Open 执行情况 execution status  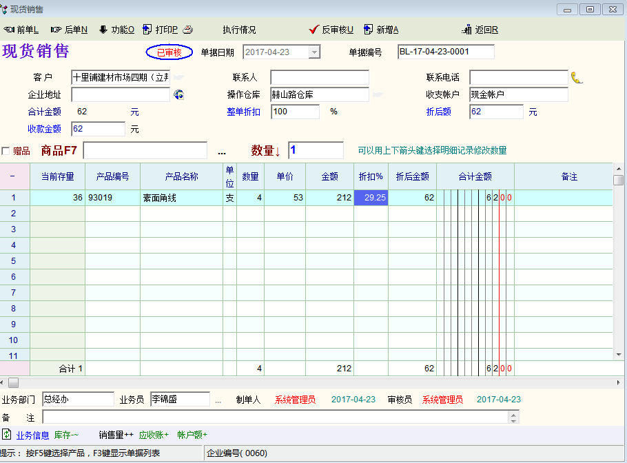(x=239, y=30)
